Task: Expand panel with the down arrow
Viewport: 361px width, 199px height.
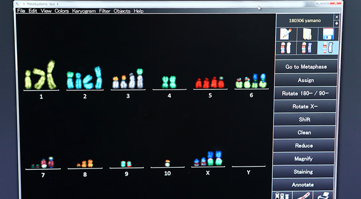Action: pyautogui.click(x=336, y=24)
